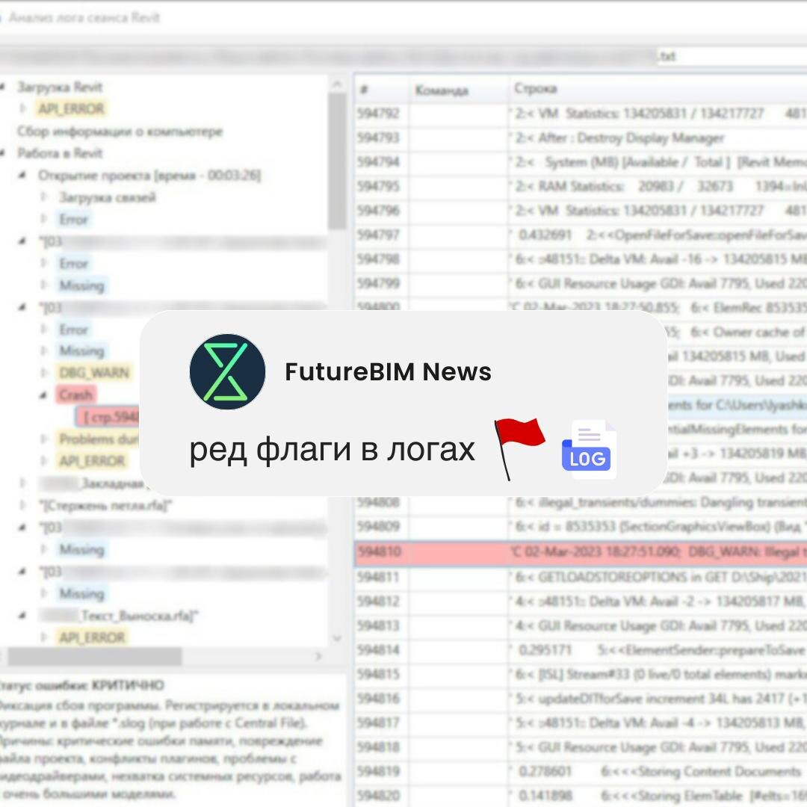Sort by the # column header

pos(381,90)
